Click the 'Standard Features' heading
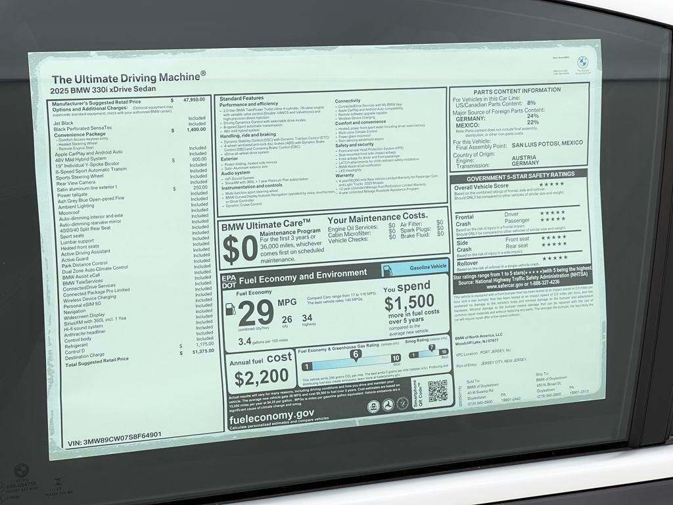This screenshot has width=673, height=505. (242, 99)
